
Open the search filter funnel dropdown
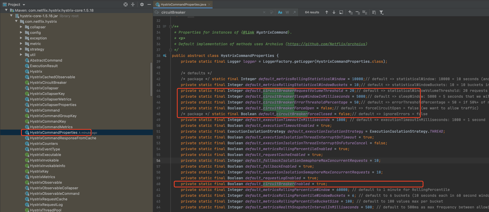381,12
